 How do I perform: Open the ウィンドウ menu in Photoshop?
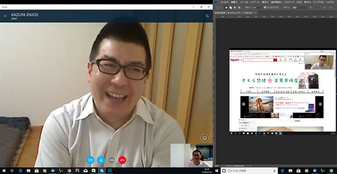(x=319, y=2)
